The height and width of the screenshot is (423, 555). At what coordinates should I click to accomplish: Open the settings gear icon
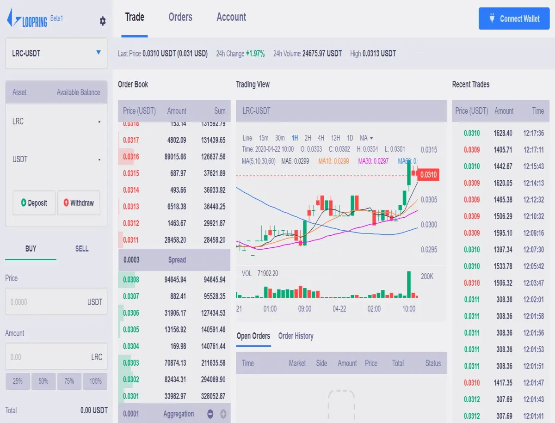pyautogui.click(x=103, y=21)
